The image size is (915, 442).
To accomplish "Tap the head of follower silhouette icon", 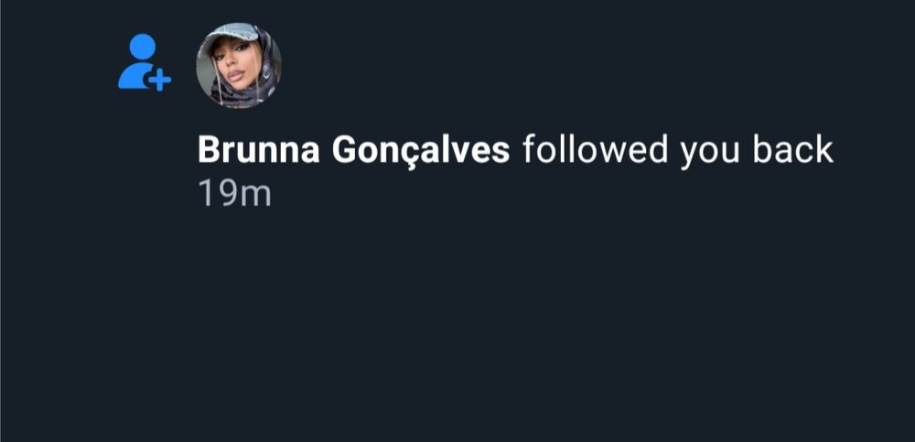I will coord(143,46).
